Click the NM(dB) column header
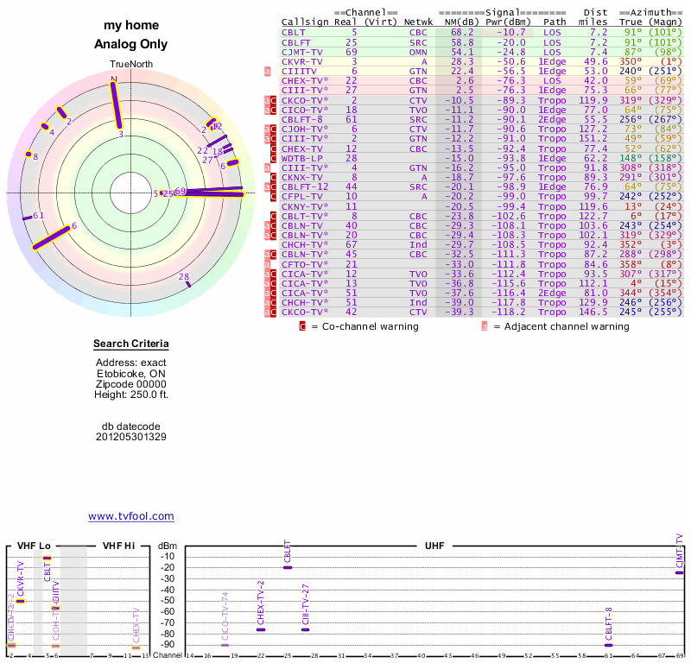Viewport: 691px width, 663px height. click(459, 22)
